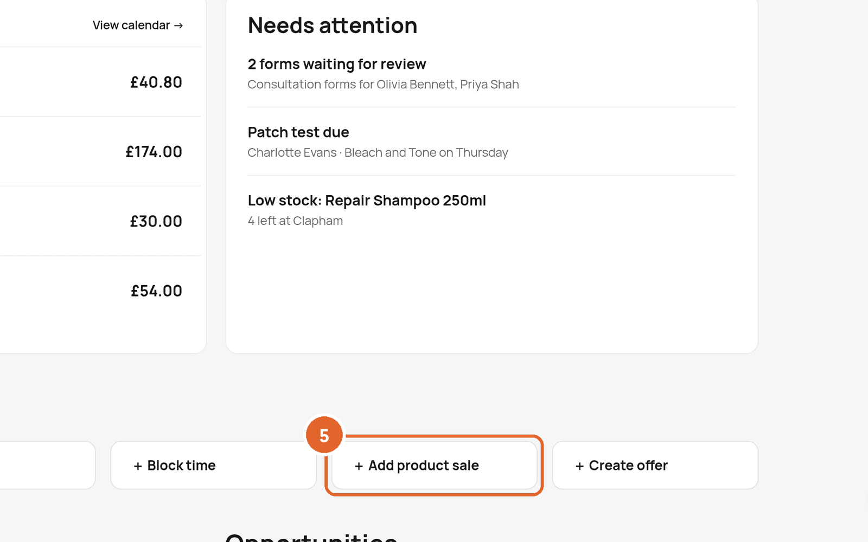This screenshot has width=868, height=542.
Task: Select the £40.80 amount row
Action: coord(100,82)
